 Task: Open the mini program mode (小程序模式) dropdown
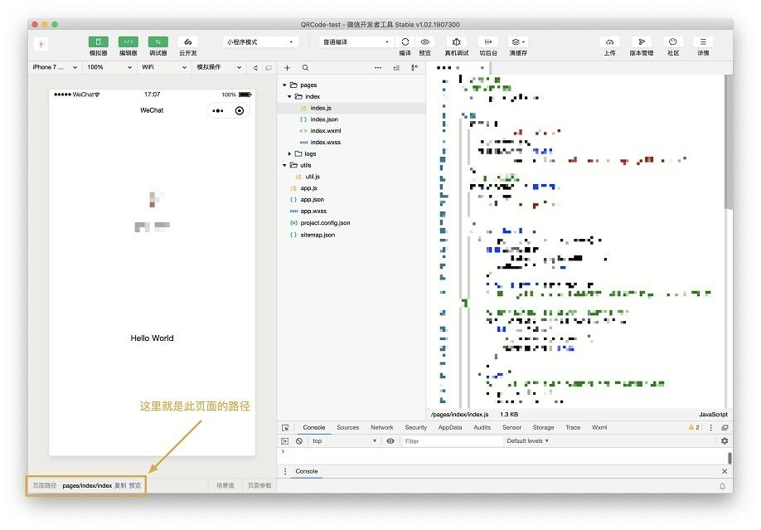tap(259, 42)
